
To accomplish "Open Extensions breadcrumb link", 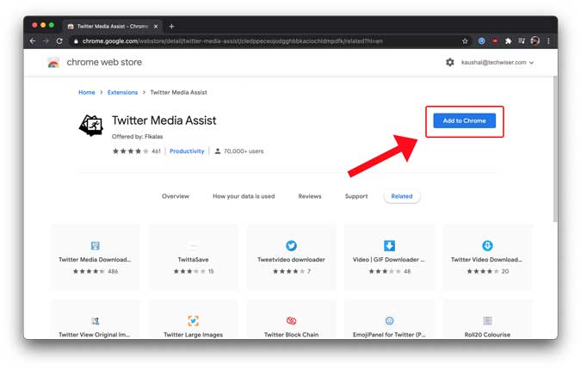I will [122, 92].
